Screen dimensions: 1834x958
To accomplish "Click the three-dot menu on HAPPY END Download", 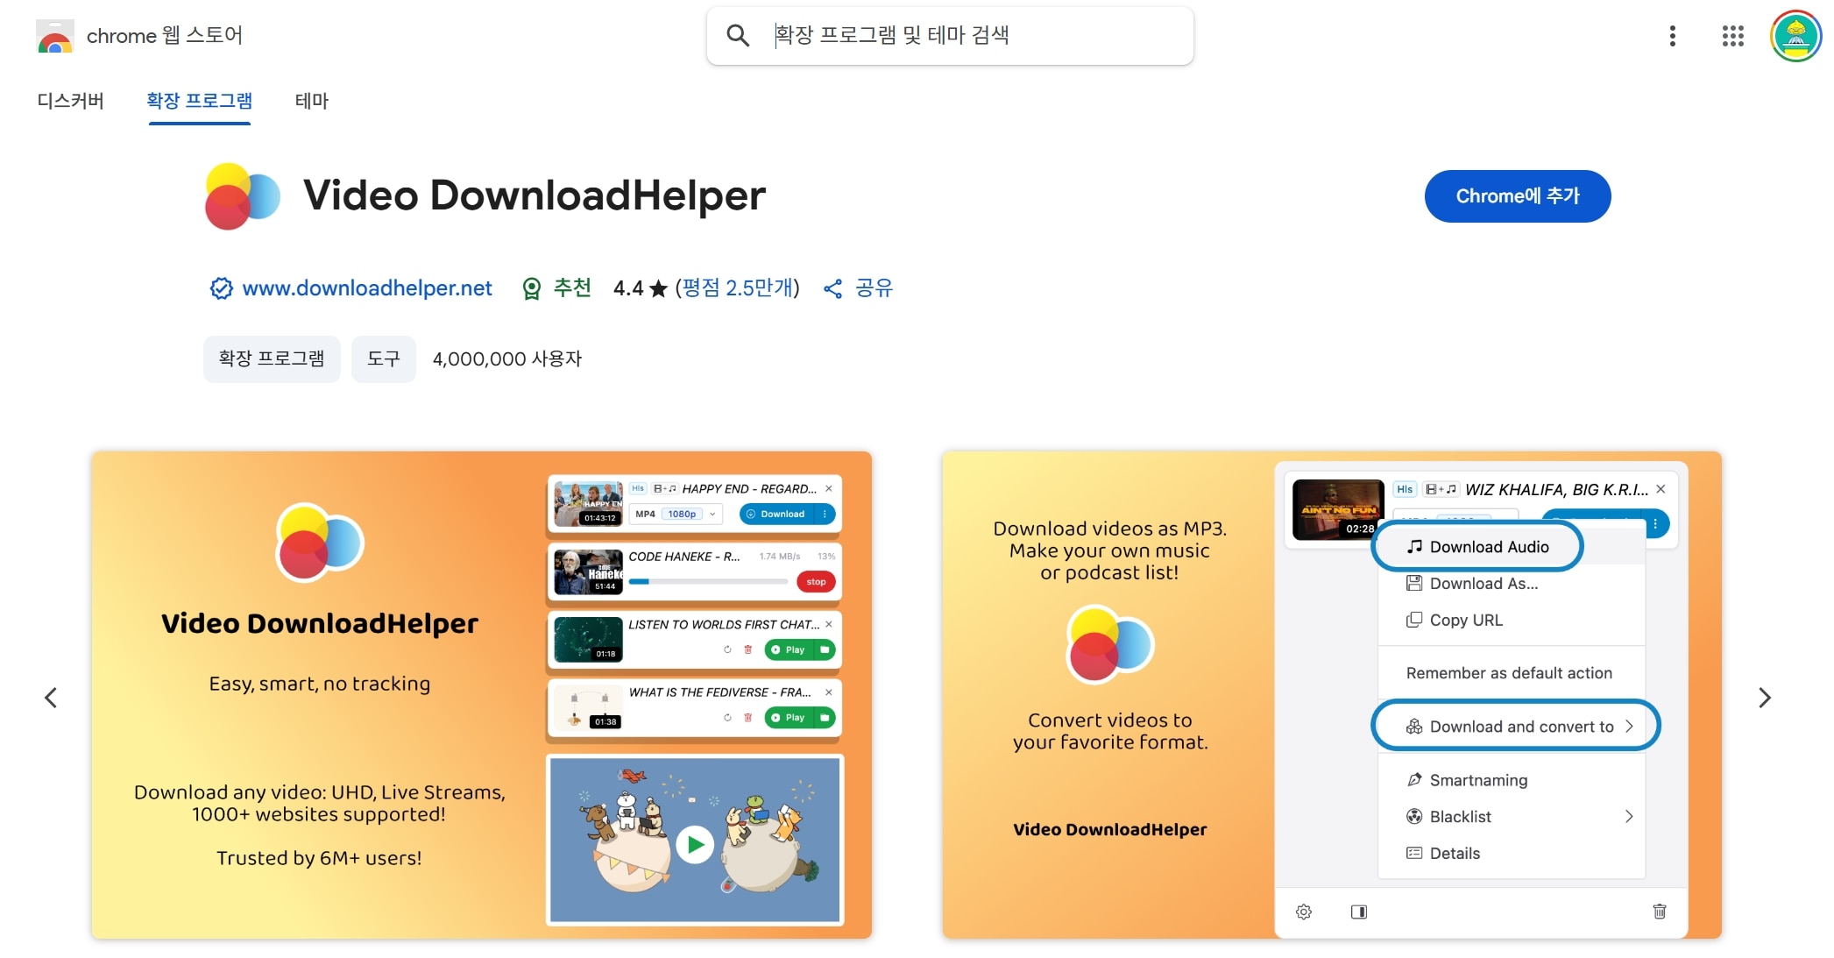I will coord(825,514).
